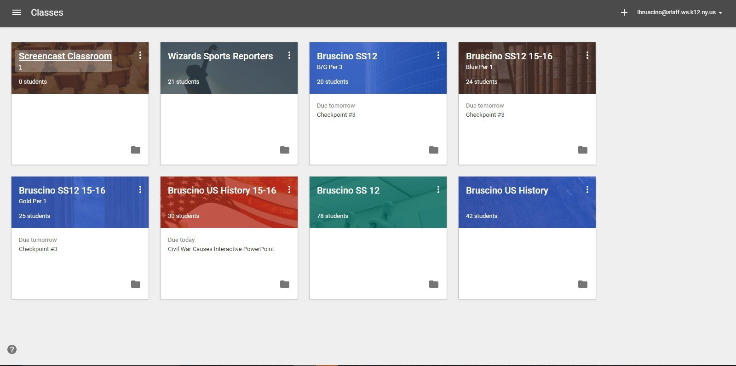Image resolution: width=736 pixels, height=366 pixels.
Task: Open the help question mark icon
Action: tap(12, 349)
